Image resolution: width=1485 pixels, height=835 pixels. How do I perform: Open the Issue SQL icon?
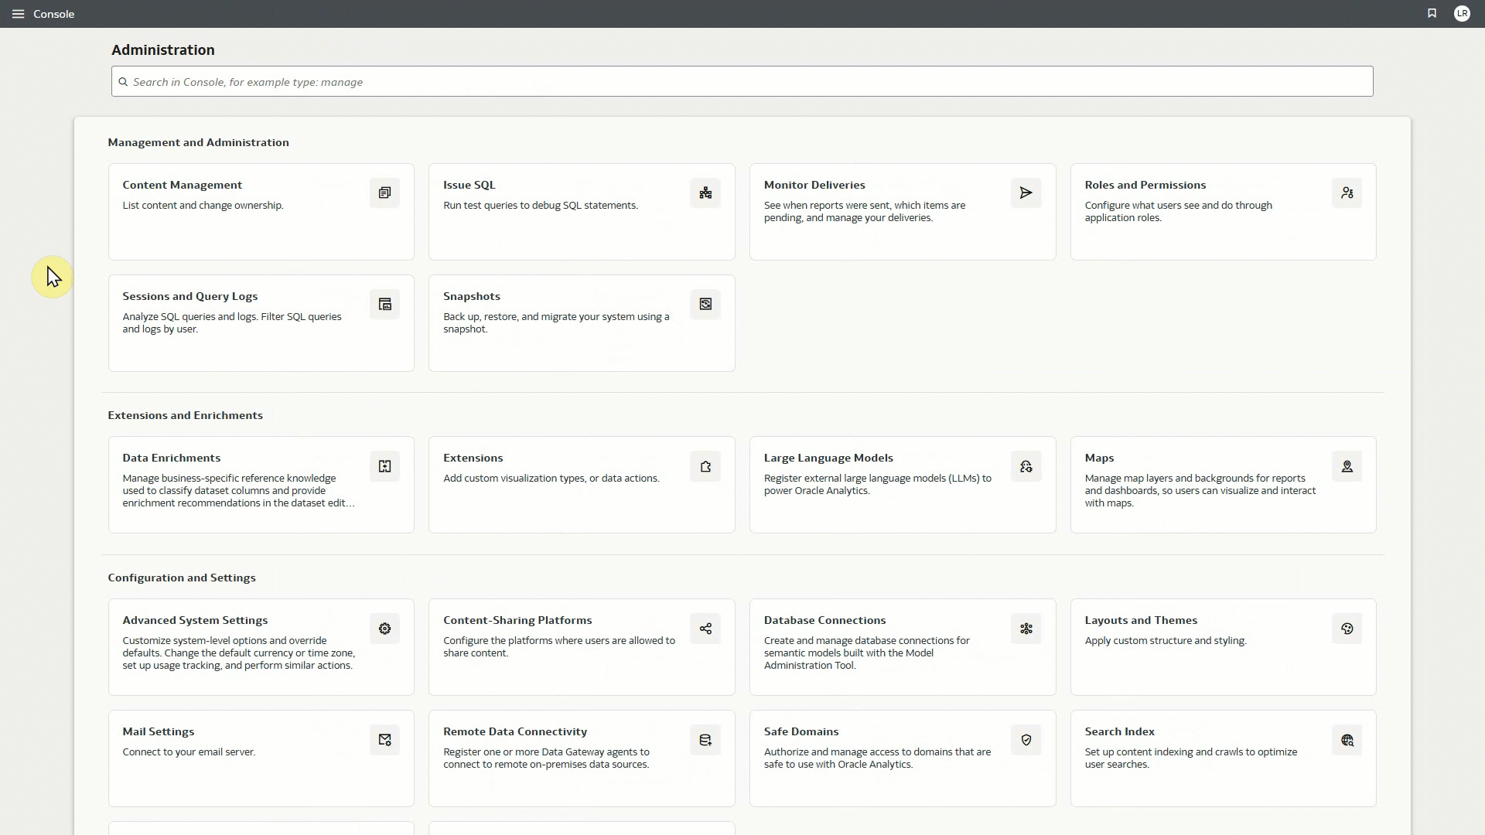point(705,193)
